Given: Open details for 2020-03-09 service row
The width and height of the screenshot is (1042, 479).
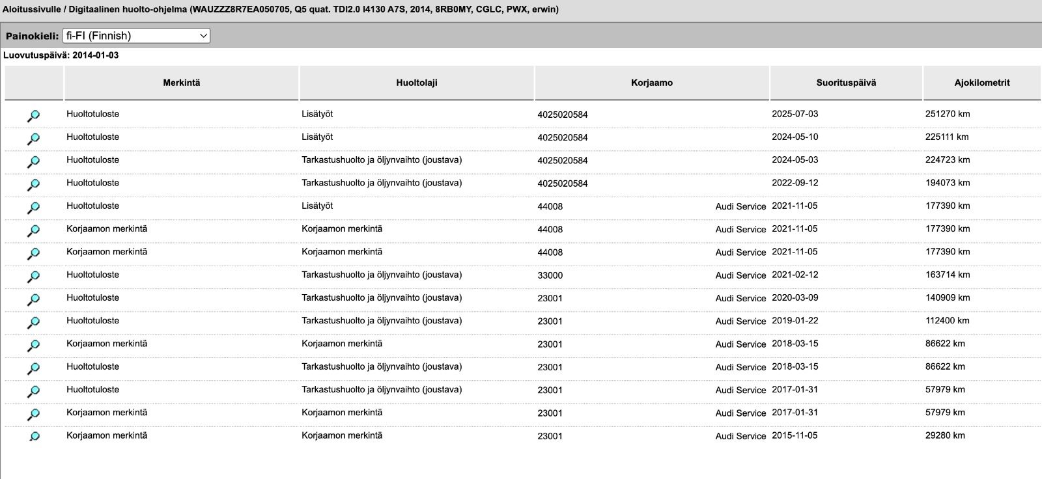Looking at the screenshot, I should pyautogui.click(x=33, y=299).
